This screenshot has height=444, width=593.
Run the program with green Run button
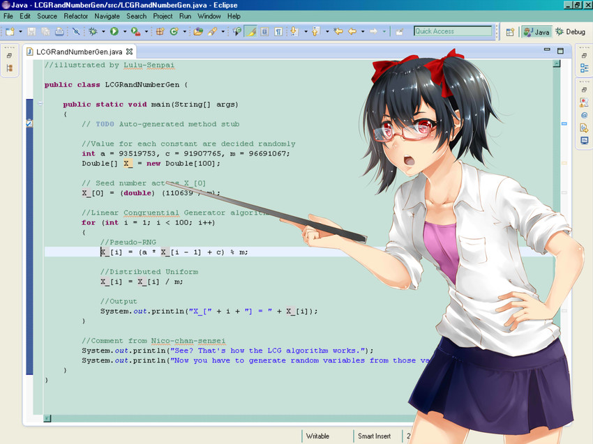pos(114,31)
